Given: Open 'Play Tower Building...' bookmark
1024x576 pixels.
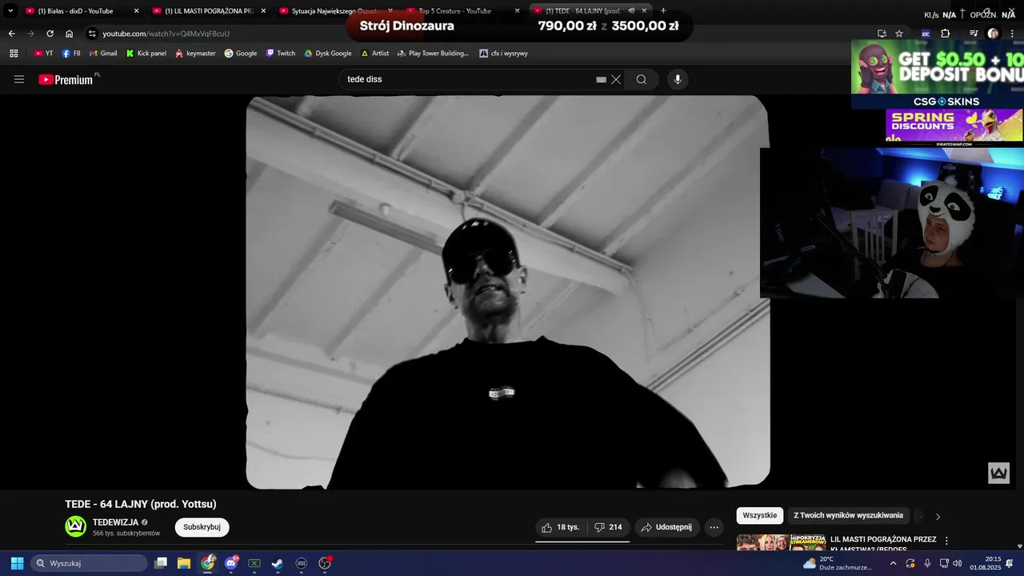Looking at the screenshot, I should coord(433,54).
